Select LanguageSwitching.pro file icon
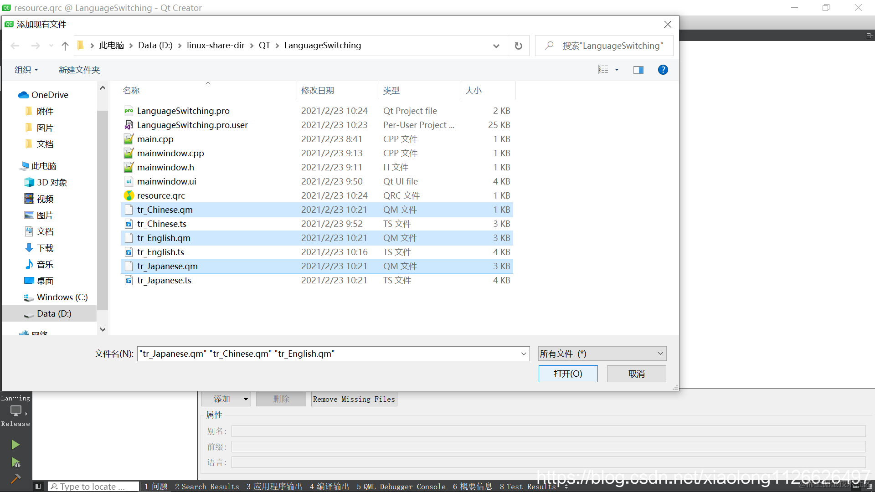875x492 pixels. (129, 111)
